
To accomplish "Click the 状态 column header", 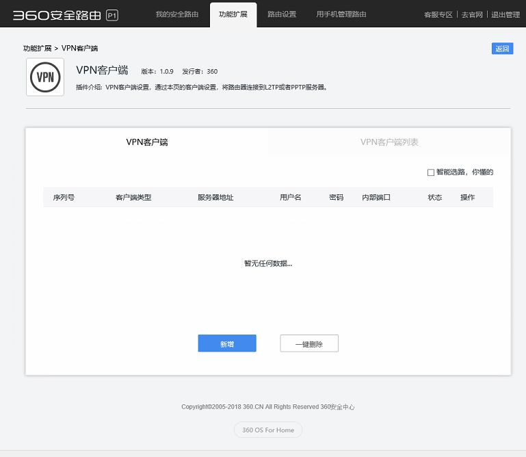I will (435, 197).
